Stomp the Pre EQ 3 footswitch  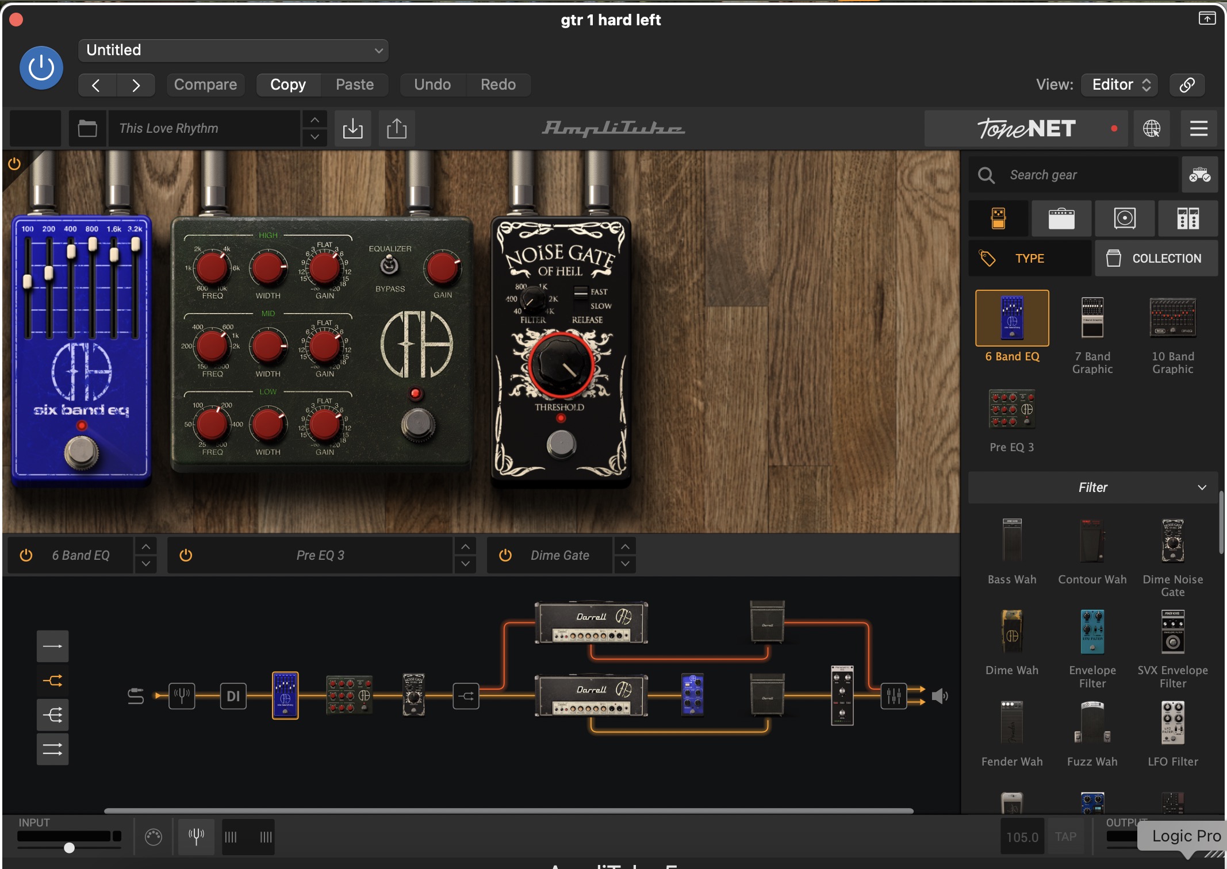tap(418, 425)
